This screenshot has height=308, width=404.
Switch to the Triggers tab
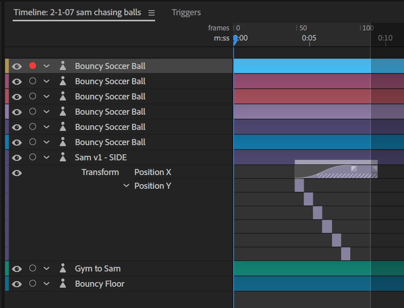[186, 12]
